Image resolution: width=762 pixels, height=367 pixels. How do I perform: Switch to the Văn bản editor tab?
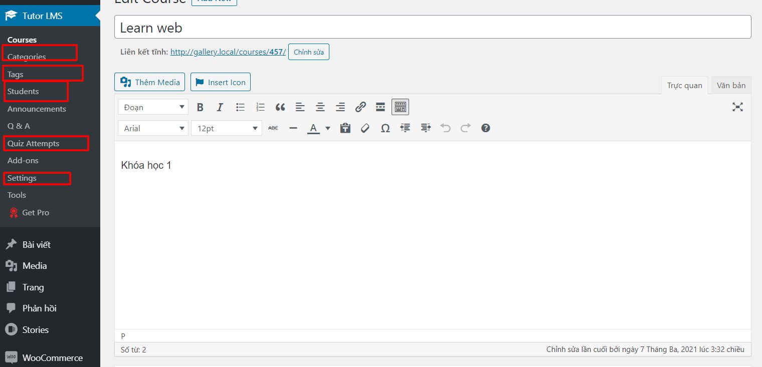(731, 85)
